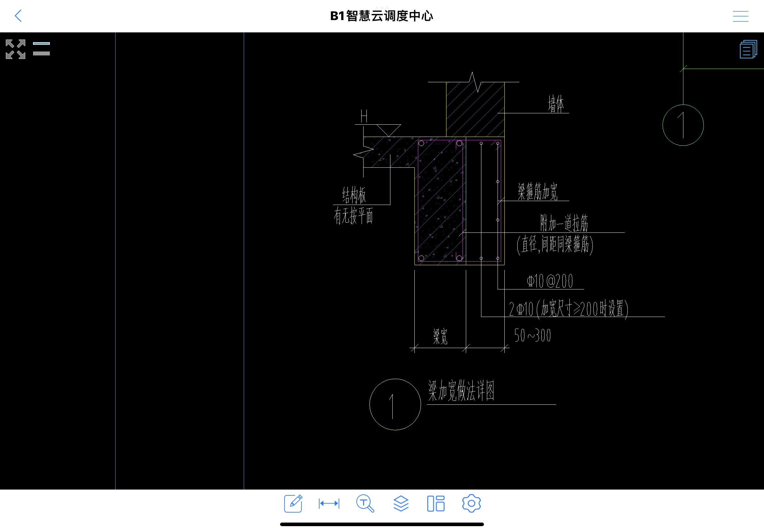
Task: Open the hamburger menu at top right
Action: click(740, 16)
